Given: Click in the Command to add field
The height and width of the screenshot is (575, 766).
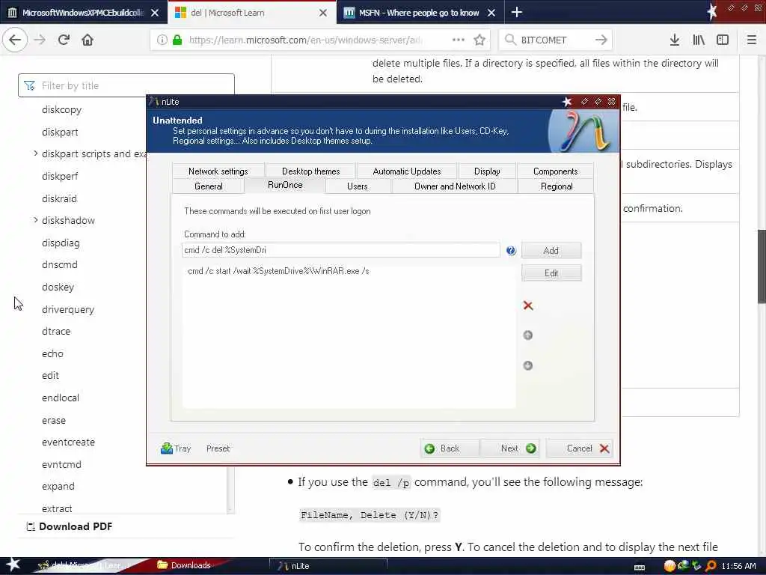Looking at the screenshot, I should [x=340, y=250].
